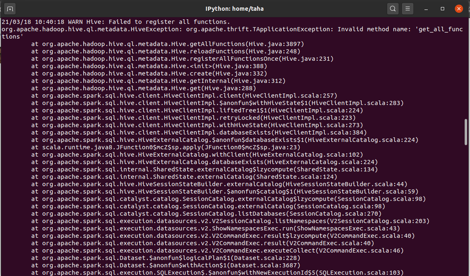
Task: Click the JFunction0$mcZ$sp.apply stack line
Action: pos(166,148)
